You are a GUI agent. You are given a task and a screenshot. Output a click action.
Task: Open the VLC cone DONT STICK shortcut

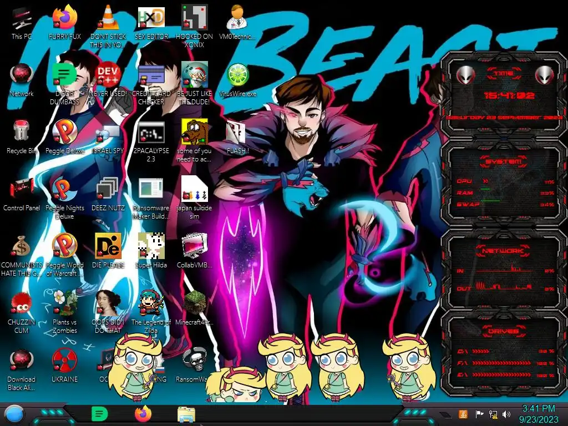tap(108, 17)
